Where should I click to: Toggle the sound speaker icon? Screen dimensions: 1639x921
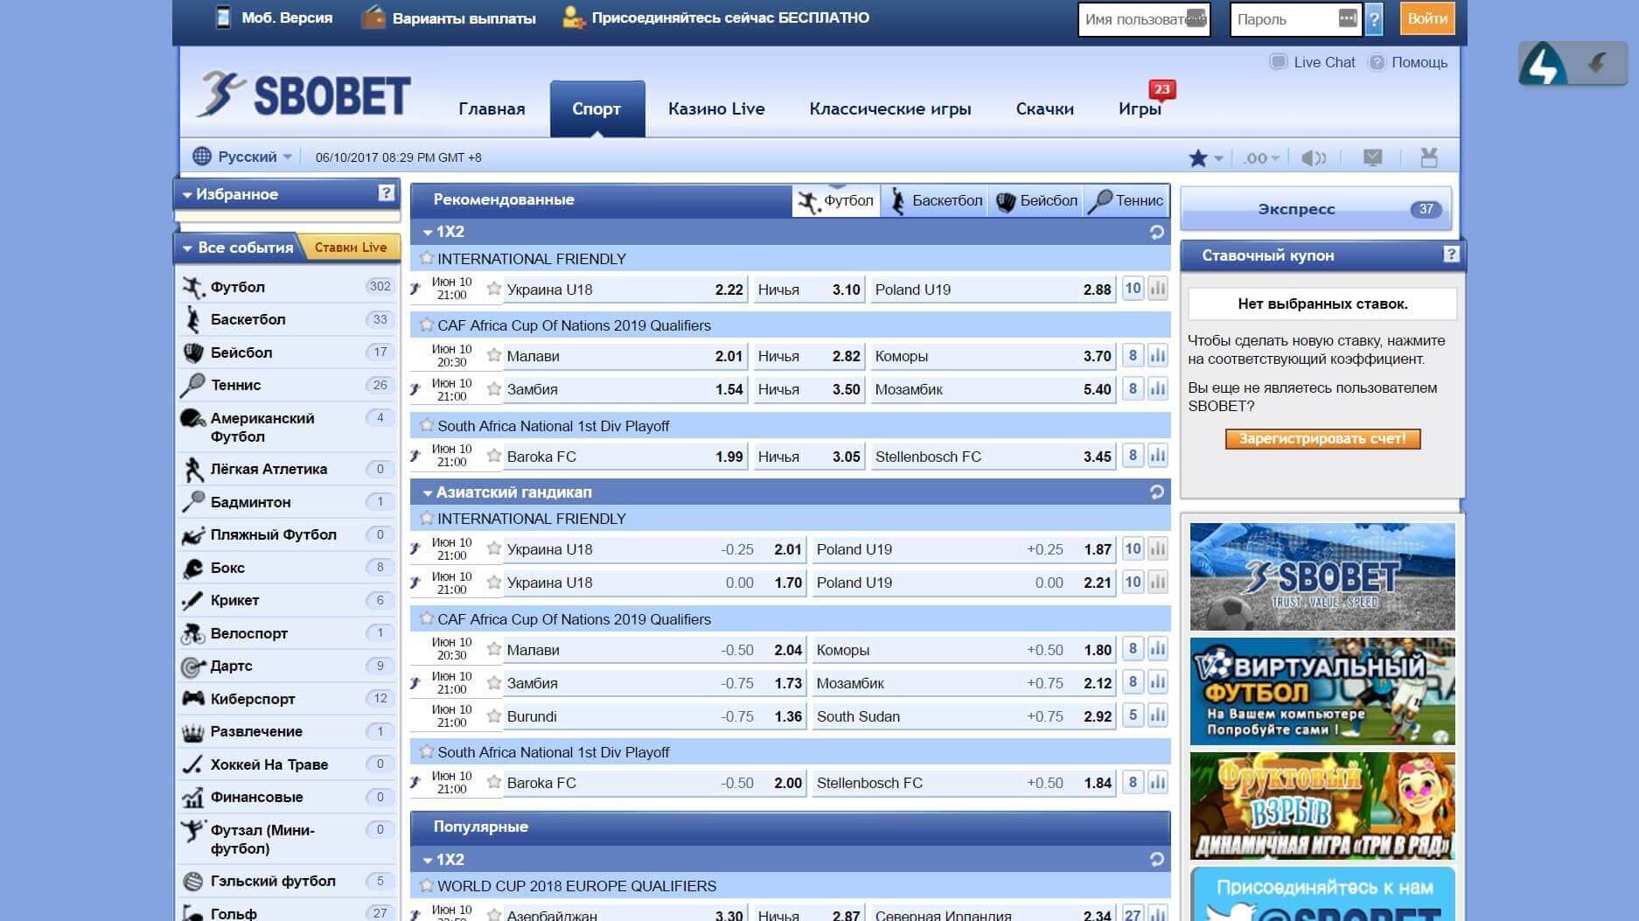(1313, 157)
